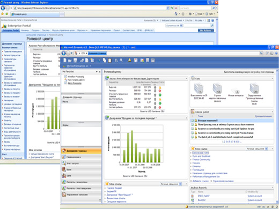The image size is (279, 209).
Task: Click the New document icon in Dynamics AX toolbar
Action: [x=65, y=60]
